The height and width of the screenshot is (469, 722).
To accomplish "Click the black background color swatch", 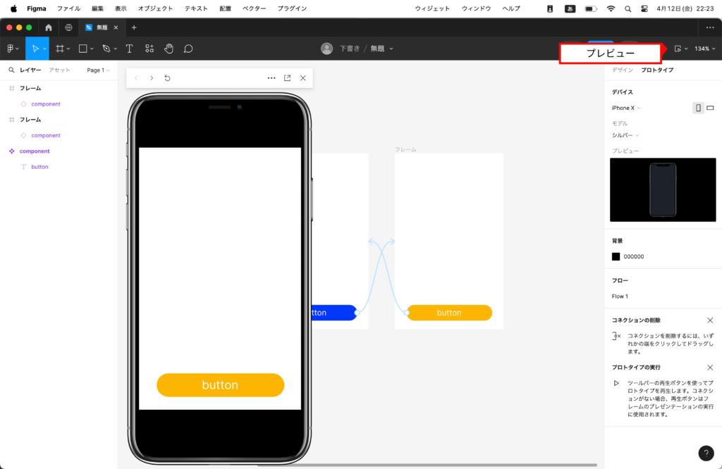I will coord(616,256).
